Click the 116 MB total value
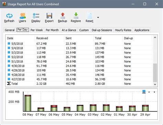This screenshot has height=125, width=163. tap(99, 66)
